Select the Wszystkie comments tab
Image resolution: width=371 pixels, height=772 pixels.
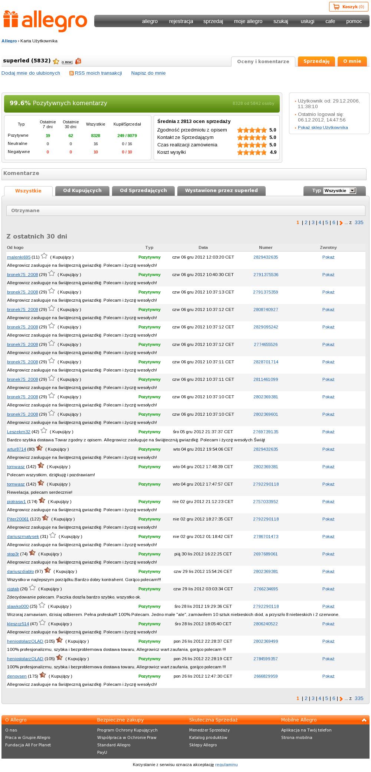28,191
